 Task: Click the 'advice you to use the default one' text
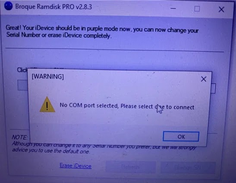point(51,151)
